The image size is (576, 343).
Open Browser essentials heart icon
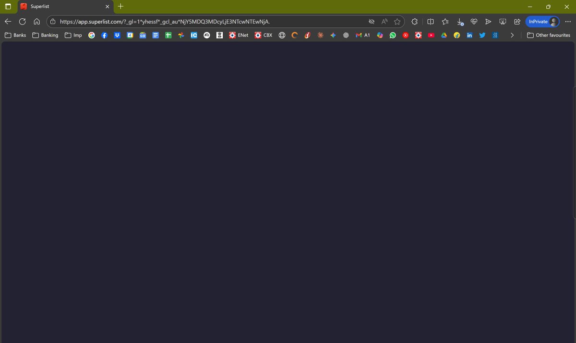474,22
